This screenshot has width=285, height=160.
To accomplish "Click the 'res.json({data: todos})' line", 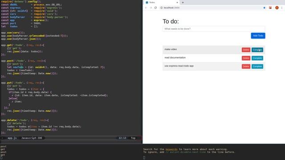I will 25,52.
